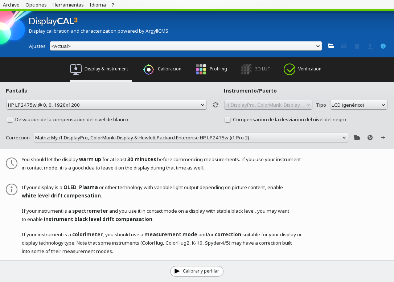Click the refresh displays and instruments icon
This screenshot has height=282, width=394.
click(216, 105)
